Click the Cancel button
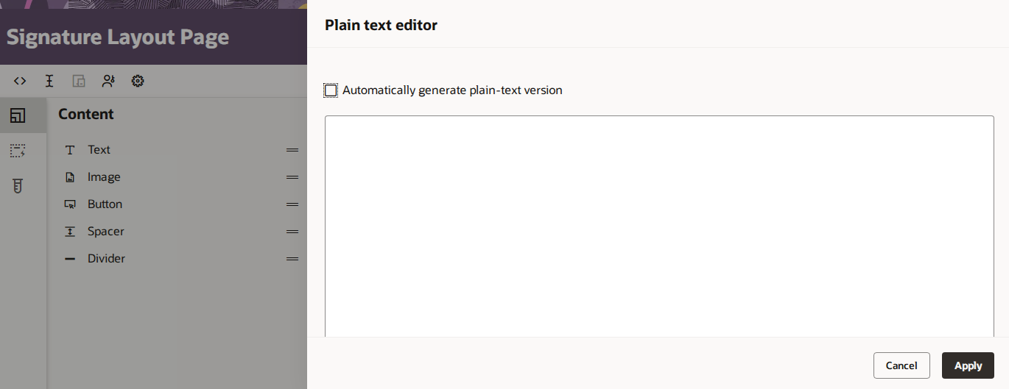 click(x=901, y=365)
